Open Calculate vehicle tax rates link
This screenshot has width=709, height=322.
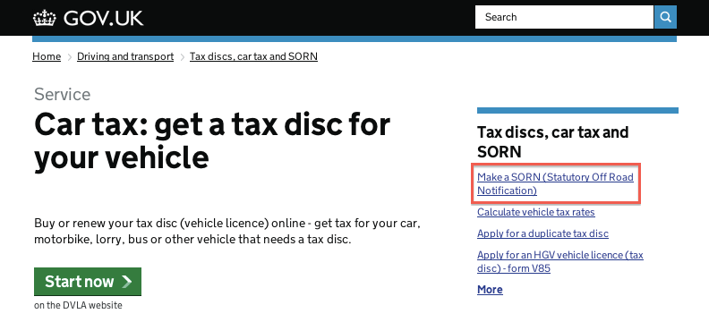pos(536,212)
